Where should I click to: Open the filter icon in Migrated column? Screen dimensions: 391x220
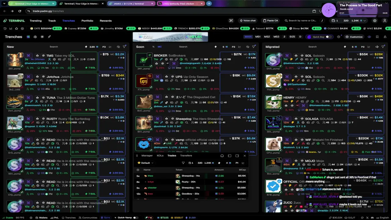pyautogui.click(x=383, y=47)
